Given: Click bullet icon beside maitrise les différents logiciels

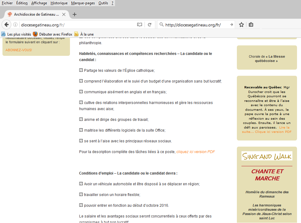Looking at the screenshot, I should pyautogui.click(x=81, y=130).
